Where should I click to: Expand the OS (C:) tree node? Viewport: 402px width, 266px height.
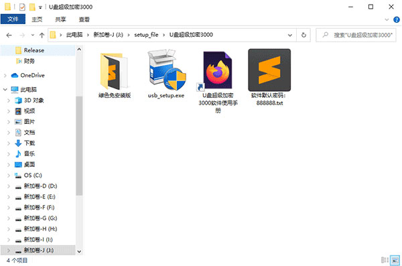pos(9,176)
